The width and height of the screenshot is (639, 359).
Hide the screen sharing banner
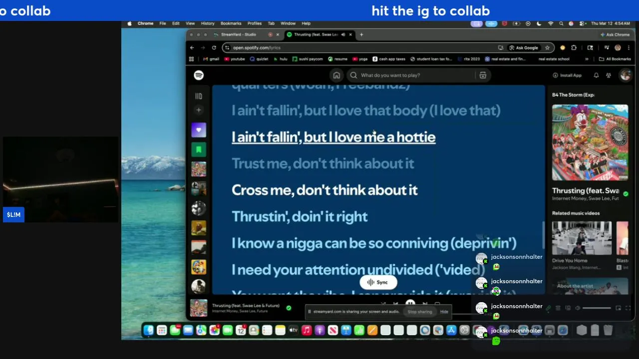(x=444, y=312)
